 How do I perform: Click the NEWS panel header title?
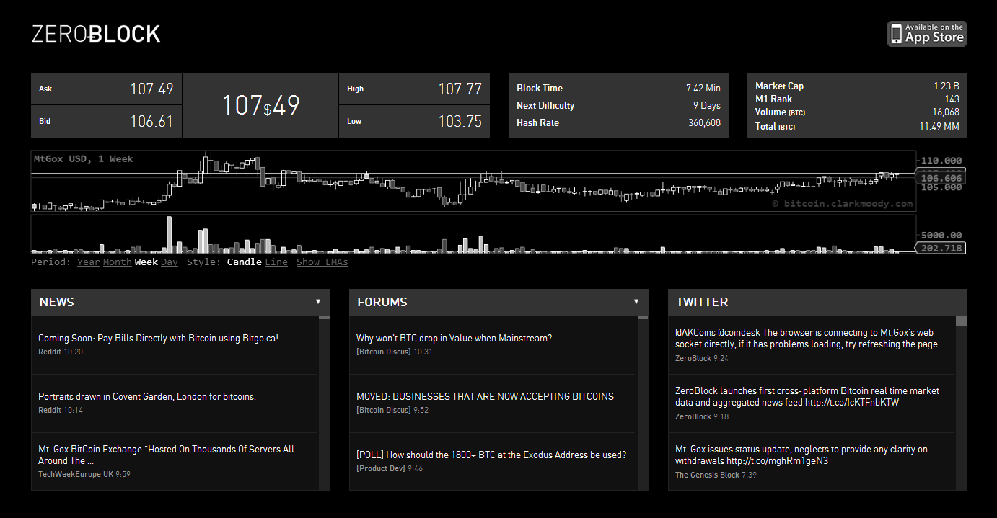click(57, 302)
